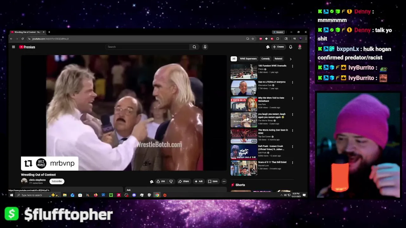
Task: Close the Wrestling Out of Context tab
Action: (44, 32)
